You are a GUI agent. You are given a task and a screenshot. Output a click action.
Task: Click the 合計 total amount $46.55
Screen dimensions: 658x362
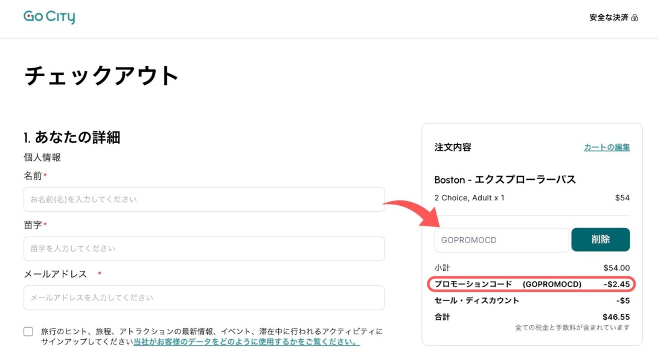point(616,317)
